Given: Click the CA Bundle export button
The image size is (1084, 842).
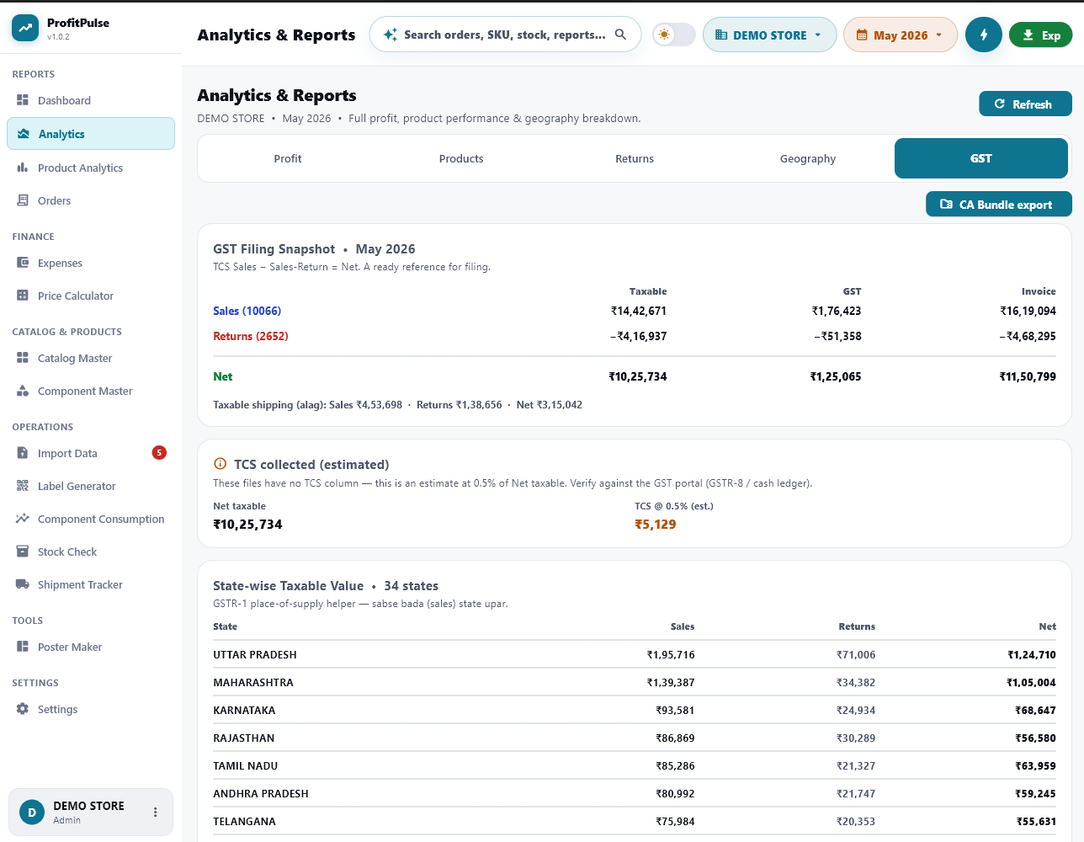Looking at the screenshot, I should click(999, 205).
